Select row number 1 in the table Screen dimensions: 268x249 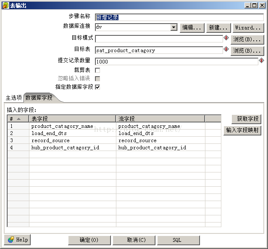click(11, 126)
